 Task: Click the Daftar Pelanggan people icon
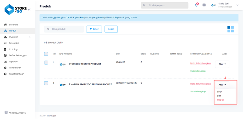click(5, 55)
